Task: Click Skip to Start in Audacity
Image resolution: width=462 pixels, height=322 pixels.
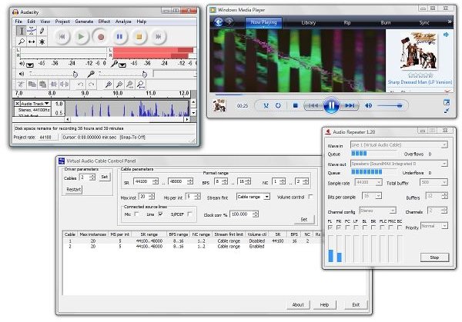Action: [62, 36]
